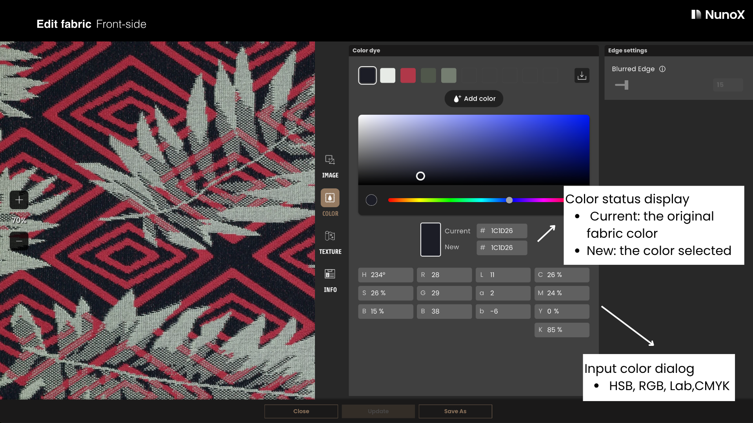Open the IMAGE panel icon
Viewport: 753px width, 423px height.
[330, 160]
